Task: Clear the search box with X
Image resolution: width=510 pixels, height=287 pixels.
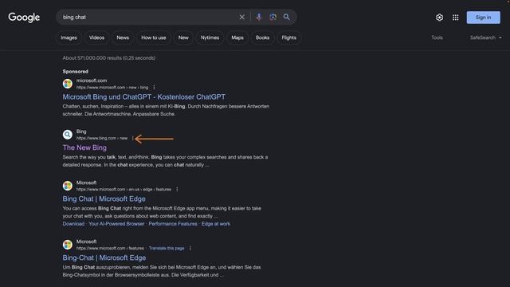Action: tap(242, 17)
